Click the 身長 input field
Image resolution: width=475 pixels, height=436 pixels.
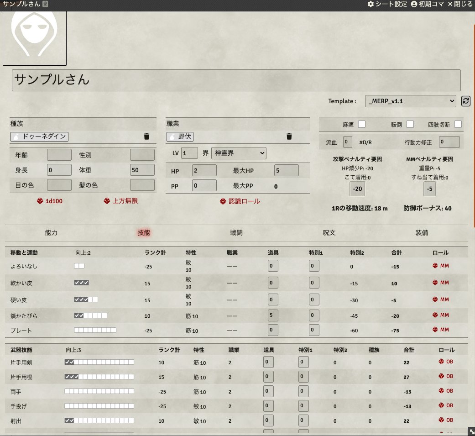pos(59,170)
